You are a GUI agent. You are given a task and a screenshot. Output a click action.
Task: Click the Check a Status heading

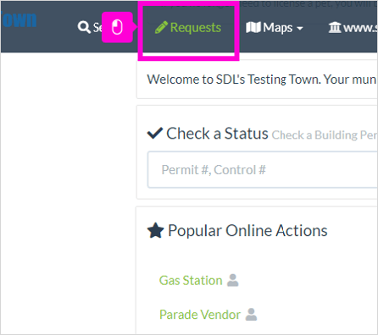217,133
